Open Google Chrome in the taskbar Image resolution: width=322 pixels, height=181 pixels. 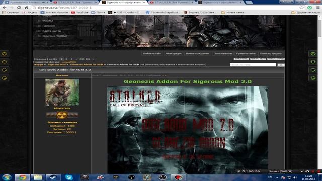pos(22,177)
